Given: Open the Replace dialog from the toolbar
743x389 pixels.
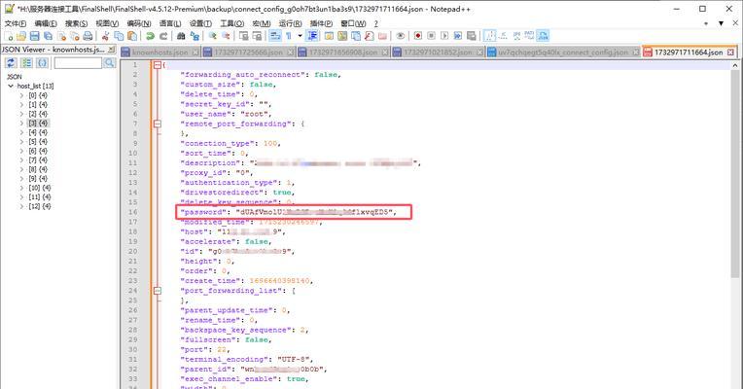Looking at the screenshot, I should [195, 36].
